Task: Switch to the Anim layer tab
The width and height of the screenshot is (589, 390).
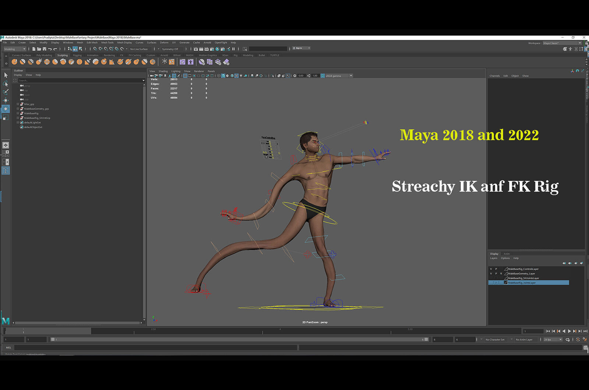Action: click(507, 254)
